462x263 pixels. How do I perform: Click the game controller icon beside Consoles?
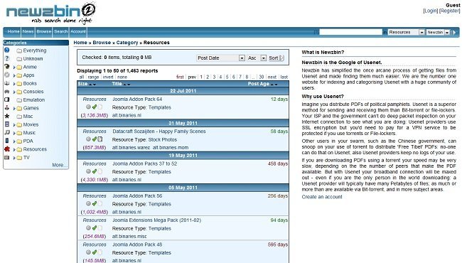click(7, 92)
